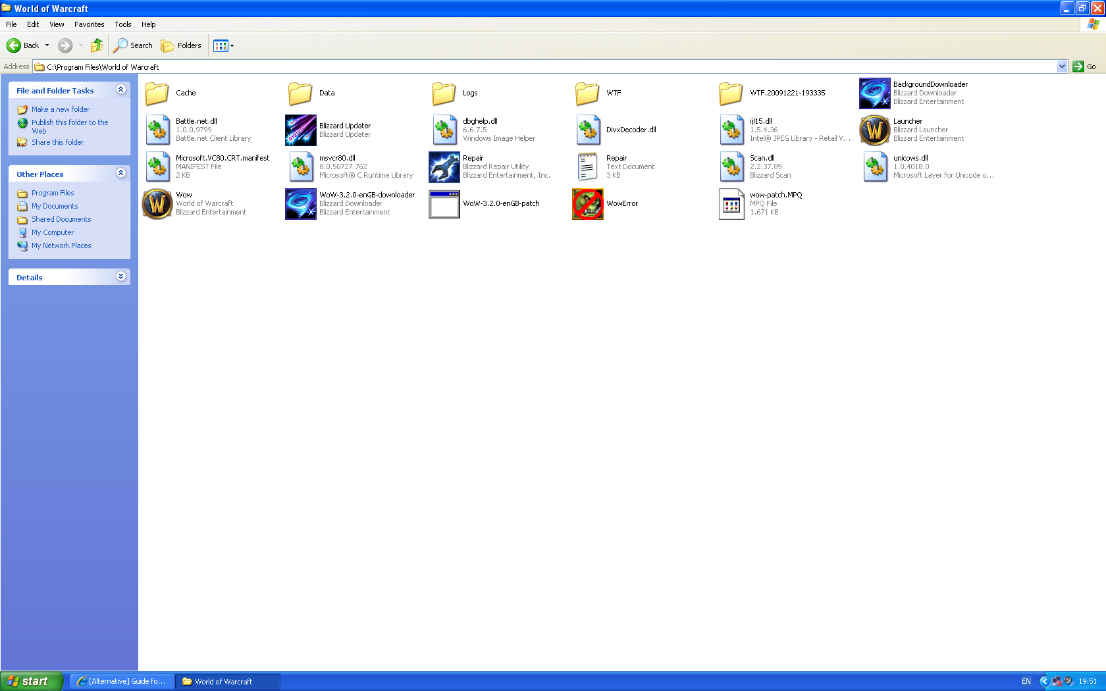Click the World of Warcraft taskbar button
Image resolution: width=1106 pixels, height=691 pixels.
coord(228,681)
